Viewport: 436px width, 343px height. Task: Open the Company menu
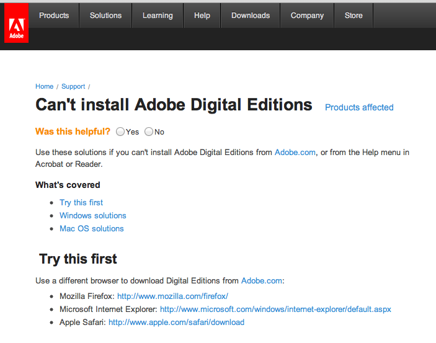(307, 16)
